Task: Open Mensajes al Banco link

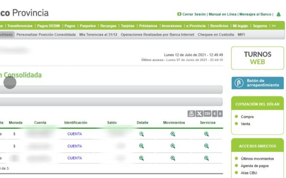Action: [255, 14]
